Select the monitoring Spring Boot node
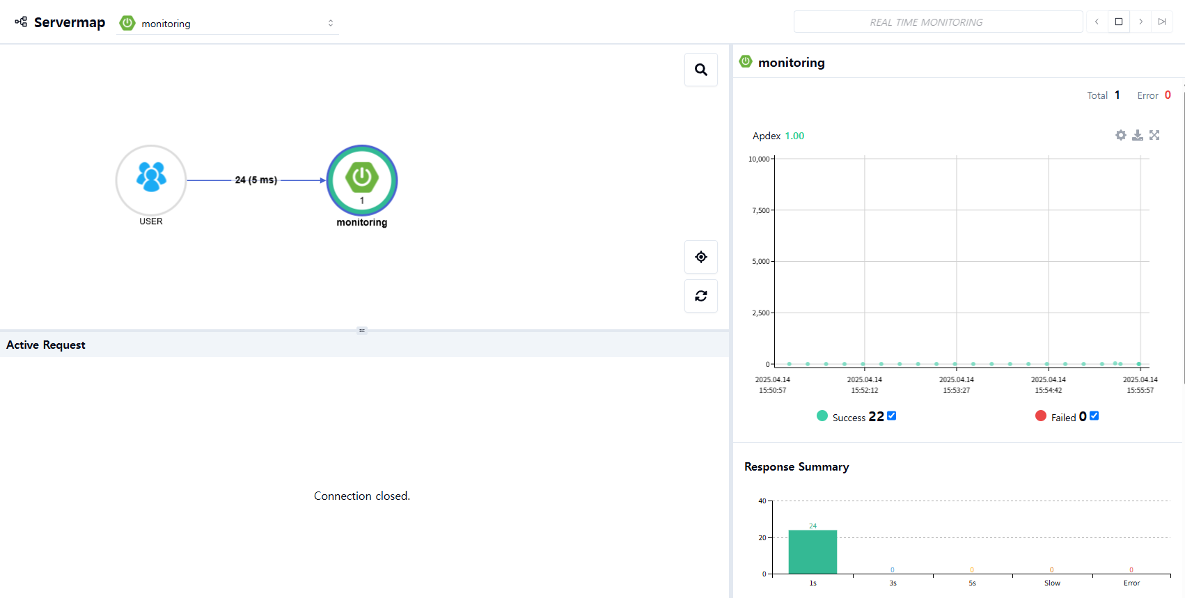The width and height of the screenshot is (1185, 598). (362, 180)
